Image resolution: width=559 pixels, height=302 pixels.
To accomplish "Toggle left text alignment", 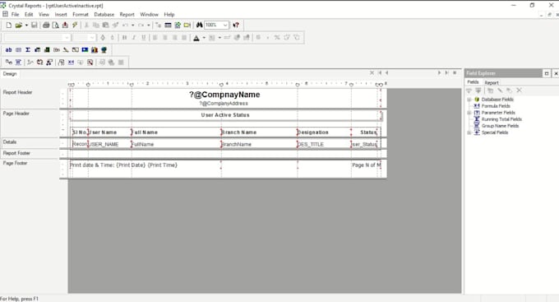I will 155,38.
